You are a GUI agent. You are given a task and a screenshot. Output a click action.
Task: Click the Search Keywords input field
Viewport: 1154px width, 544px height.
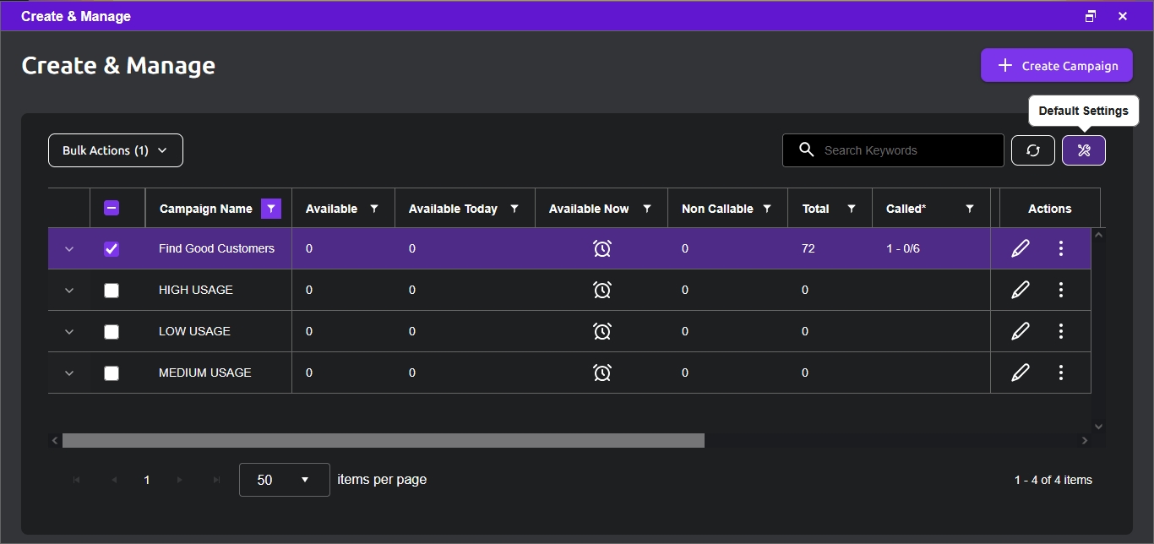pos(893,150)
